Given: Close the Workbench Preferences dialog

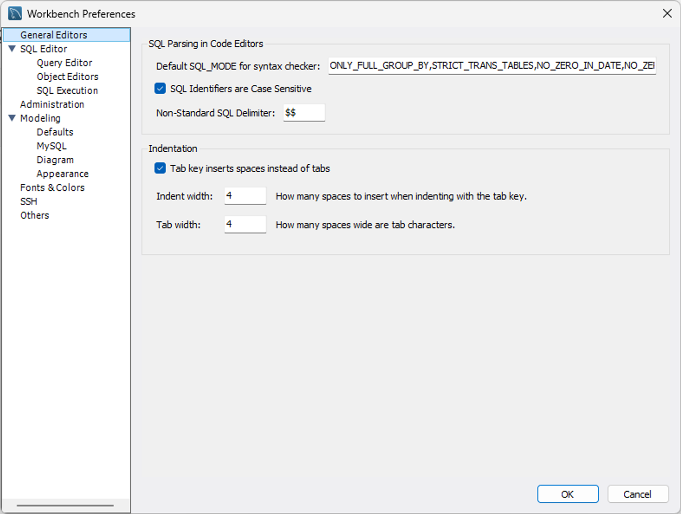Looking at the screenshot, I should point(667,14).
